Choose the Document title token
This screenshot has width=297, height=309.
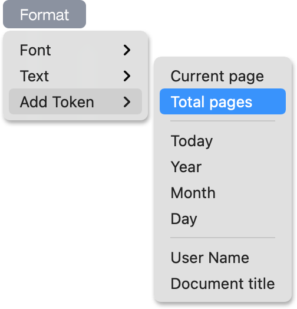pos(223,284)
